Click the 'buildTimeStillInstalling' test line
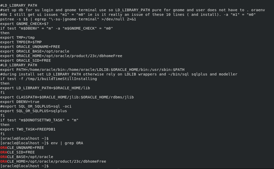274x169 pixels. pyautogui.click(x=49, y=79)
